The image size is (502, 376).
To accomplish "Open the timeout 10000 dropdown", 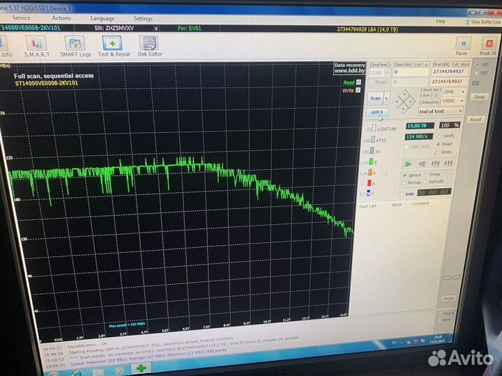I will (451, 101).
